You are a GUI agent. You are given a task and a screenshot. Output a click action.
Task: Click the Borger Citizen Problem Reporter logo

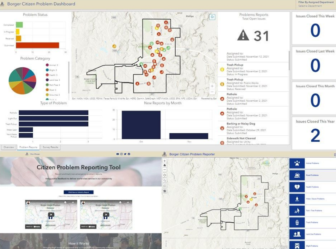coord(164,154)
